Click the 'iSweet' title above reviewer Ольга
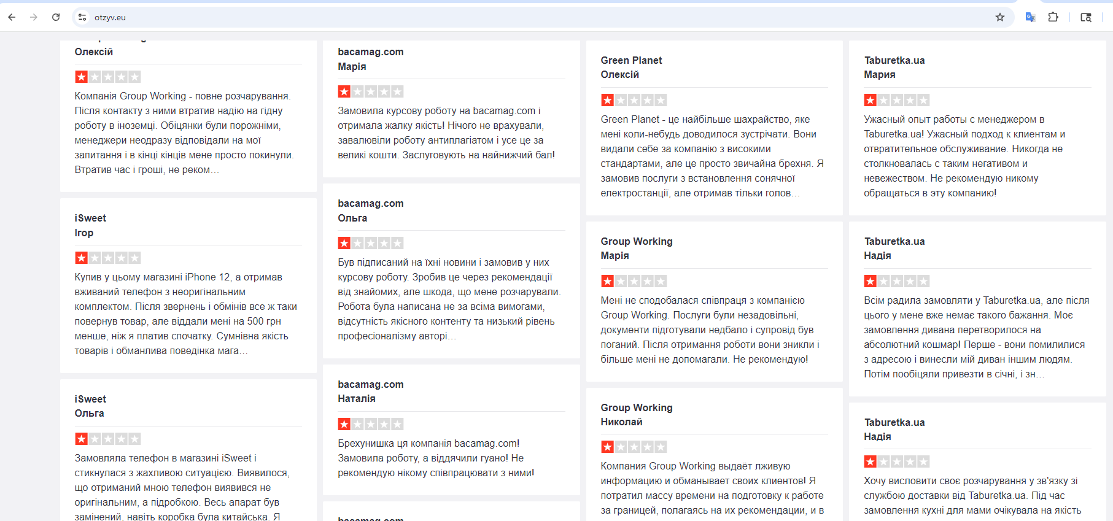The image size is (1113, 521). tap(90, 399)
